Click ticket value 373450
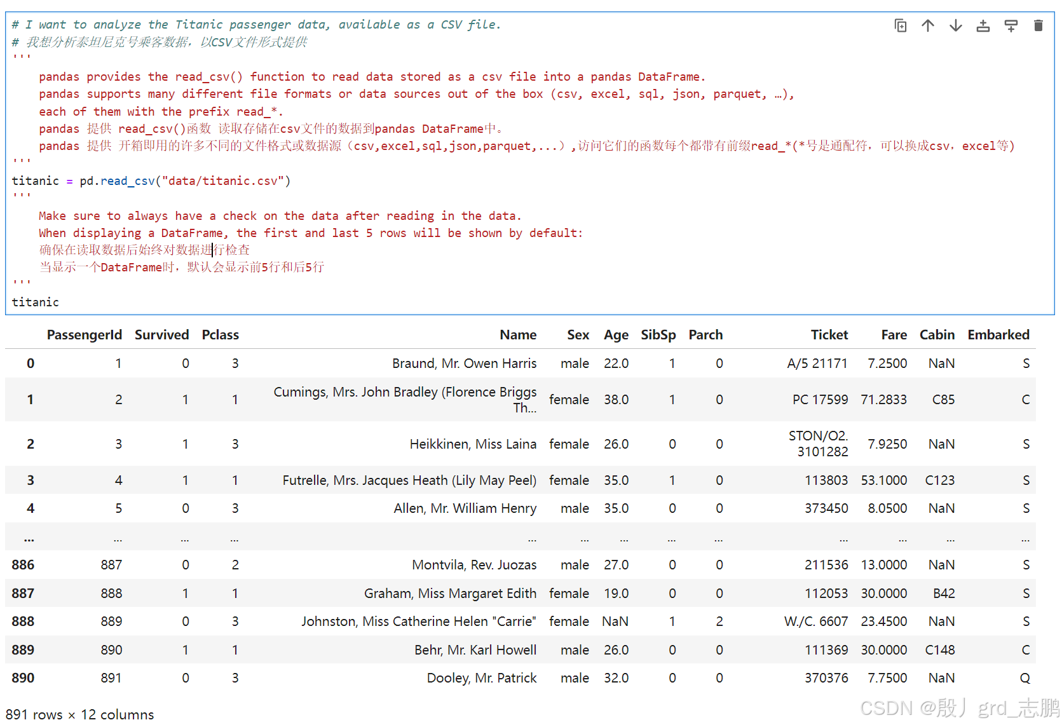Viewport: 1062px width, 727px height. click(826, 508)
